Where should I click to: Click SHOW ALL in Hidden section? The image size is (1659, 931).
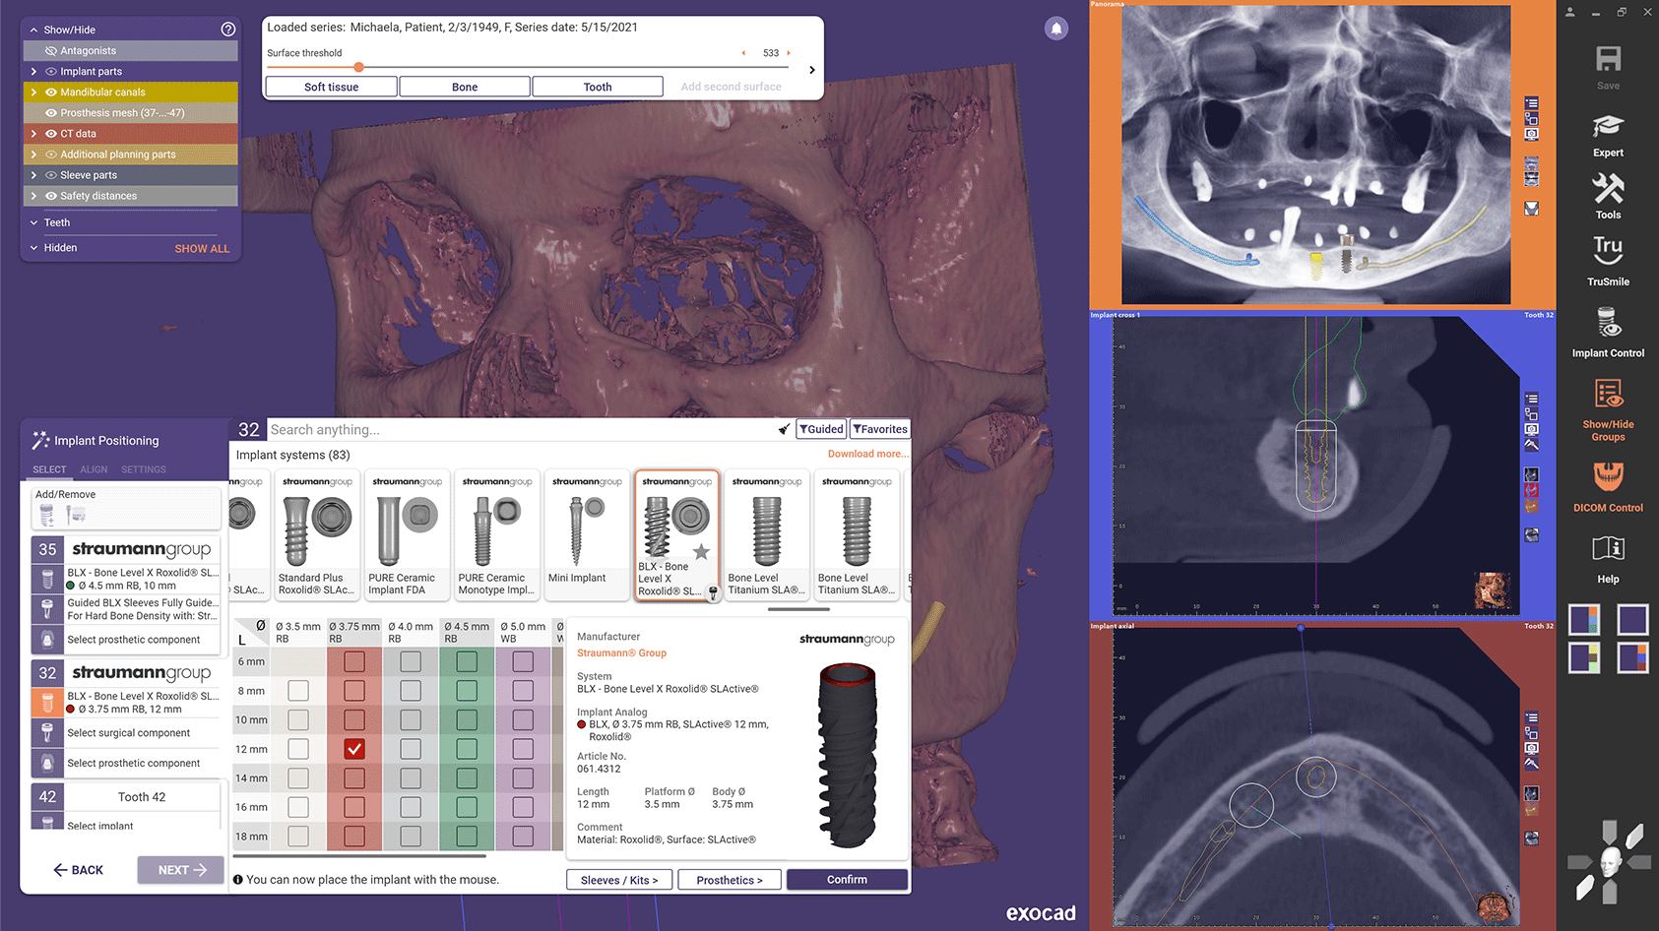pos(202,249)
